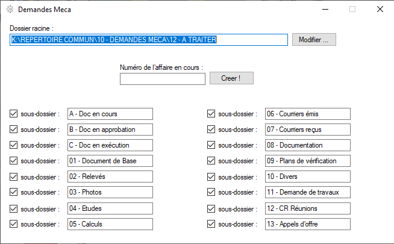Image resolution: width=394 pixels, height=244 pixels.
Task: Uncheck the A - Doc en cours checkbox
Action: pos(13,114)
